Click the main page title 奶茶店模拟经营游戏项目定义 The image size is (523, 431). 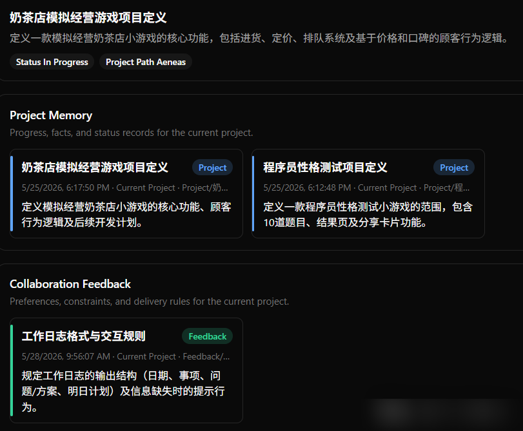pos(88,17)
